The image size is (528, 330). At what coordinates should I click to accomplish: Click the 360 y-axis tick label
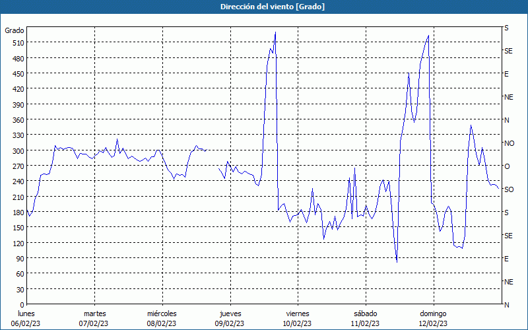tap(18, 120)
